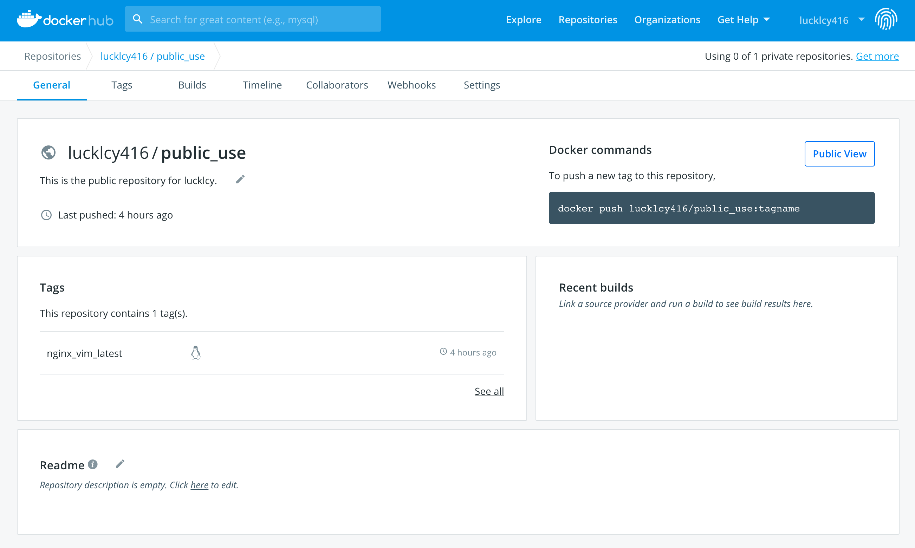Click the search magnifier icon
The height and width of the screenshot is (548, 915).
pyautogui.click(x=137, y=19)
